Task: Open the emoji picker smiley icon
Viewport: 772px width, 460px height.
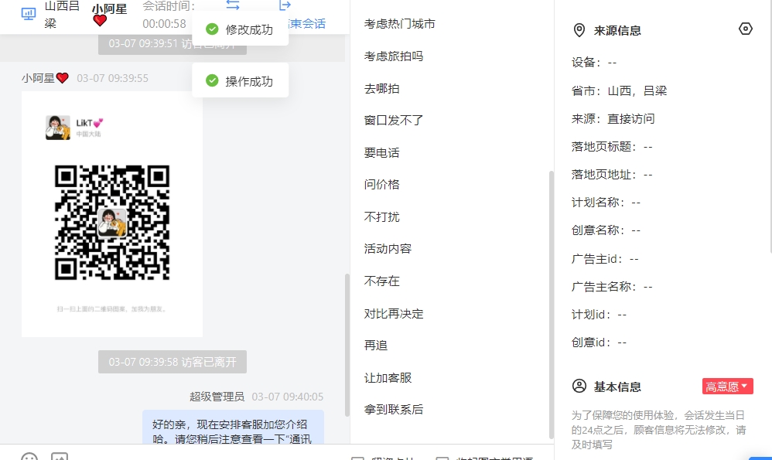Action: coord(29,457)
